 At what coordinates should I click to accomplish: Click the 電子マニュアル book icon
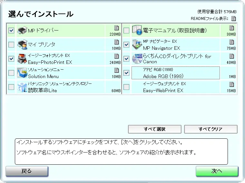[x=137, y=30]
